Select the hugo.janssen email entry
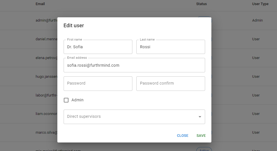Viewport: 277px width, 151px height. [46, 77]
